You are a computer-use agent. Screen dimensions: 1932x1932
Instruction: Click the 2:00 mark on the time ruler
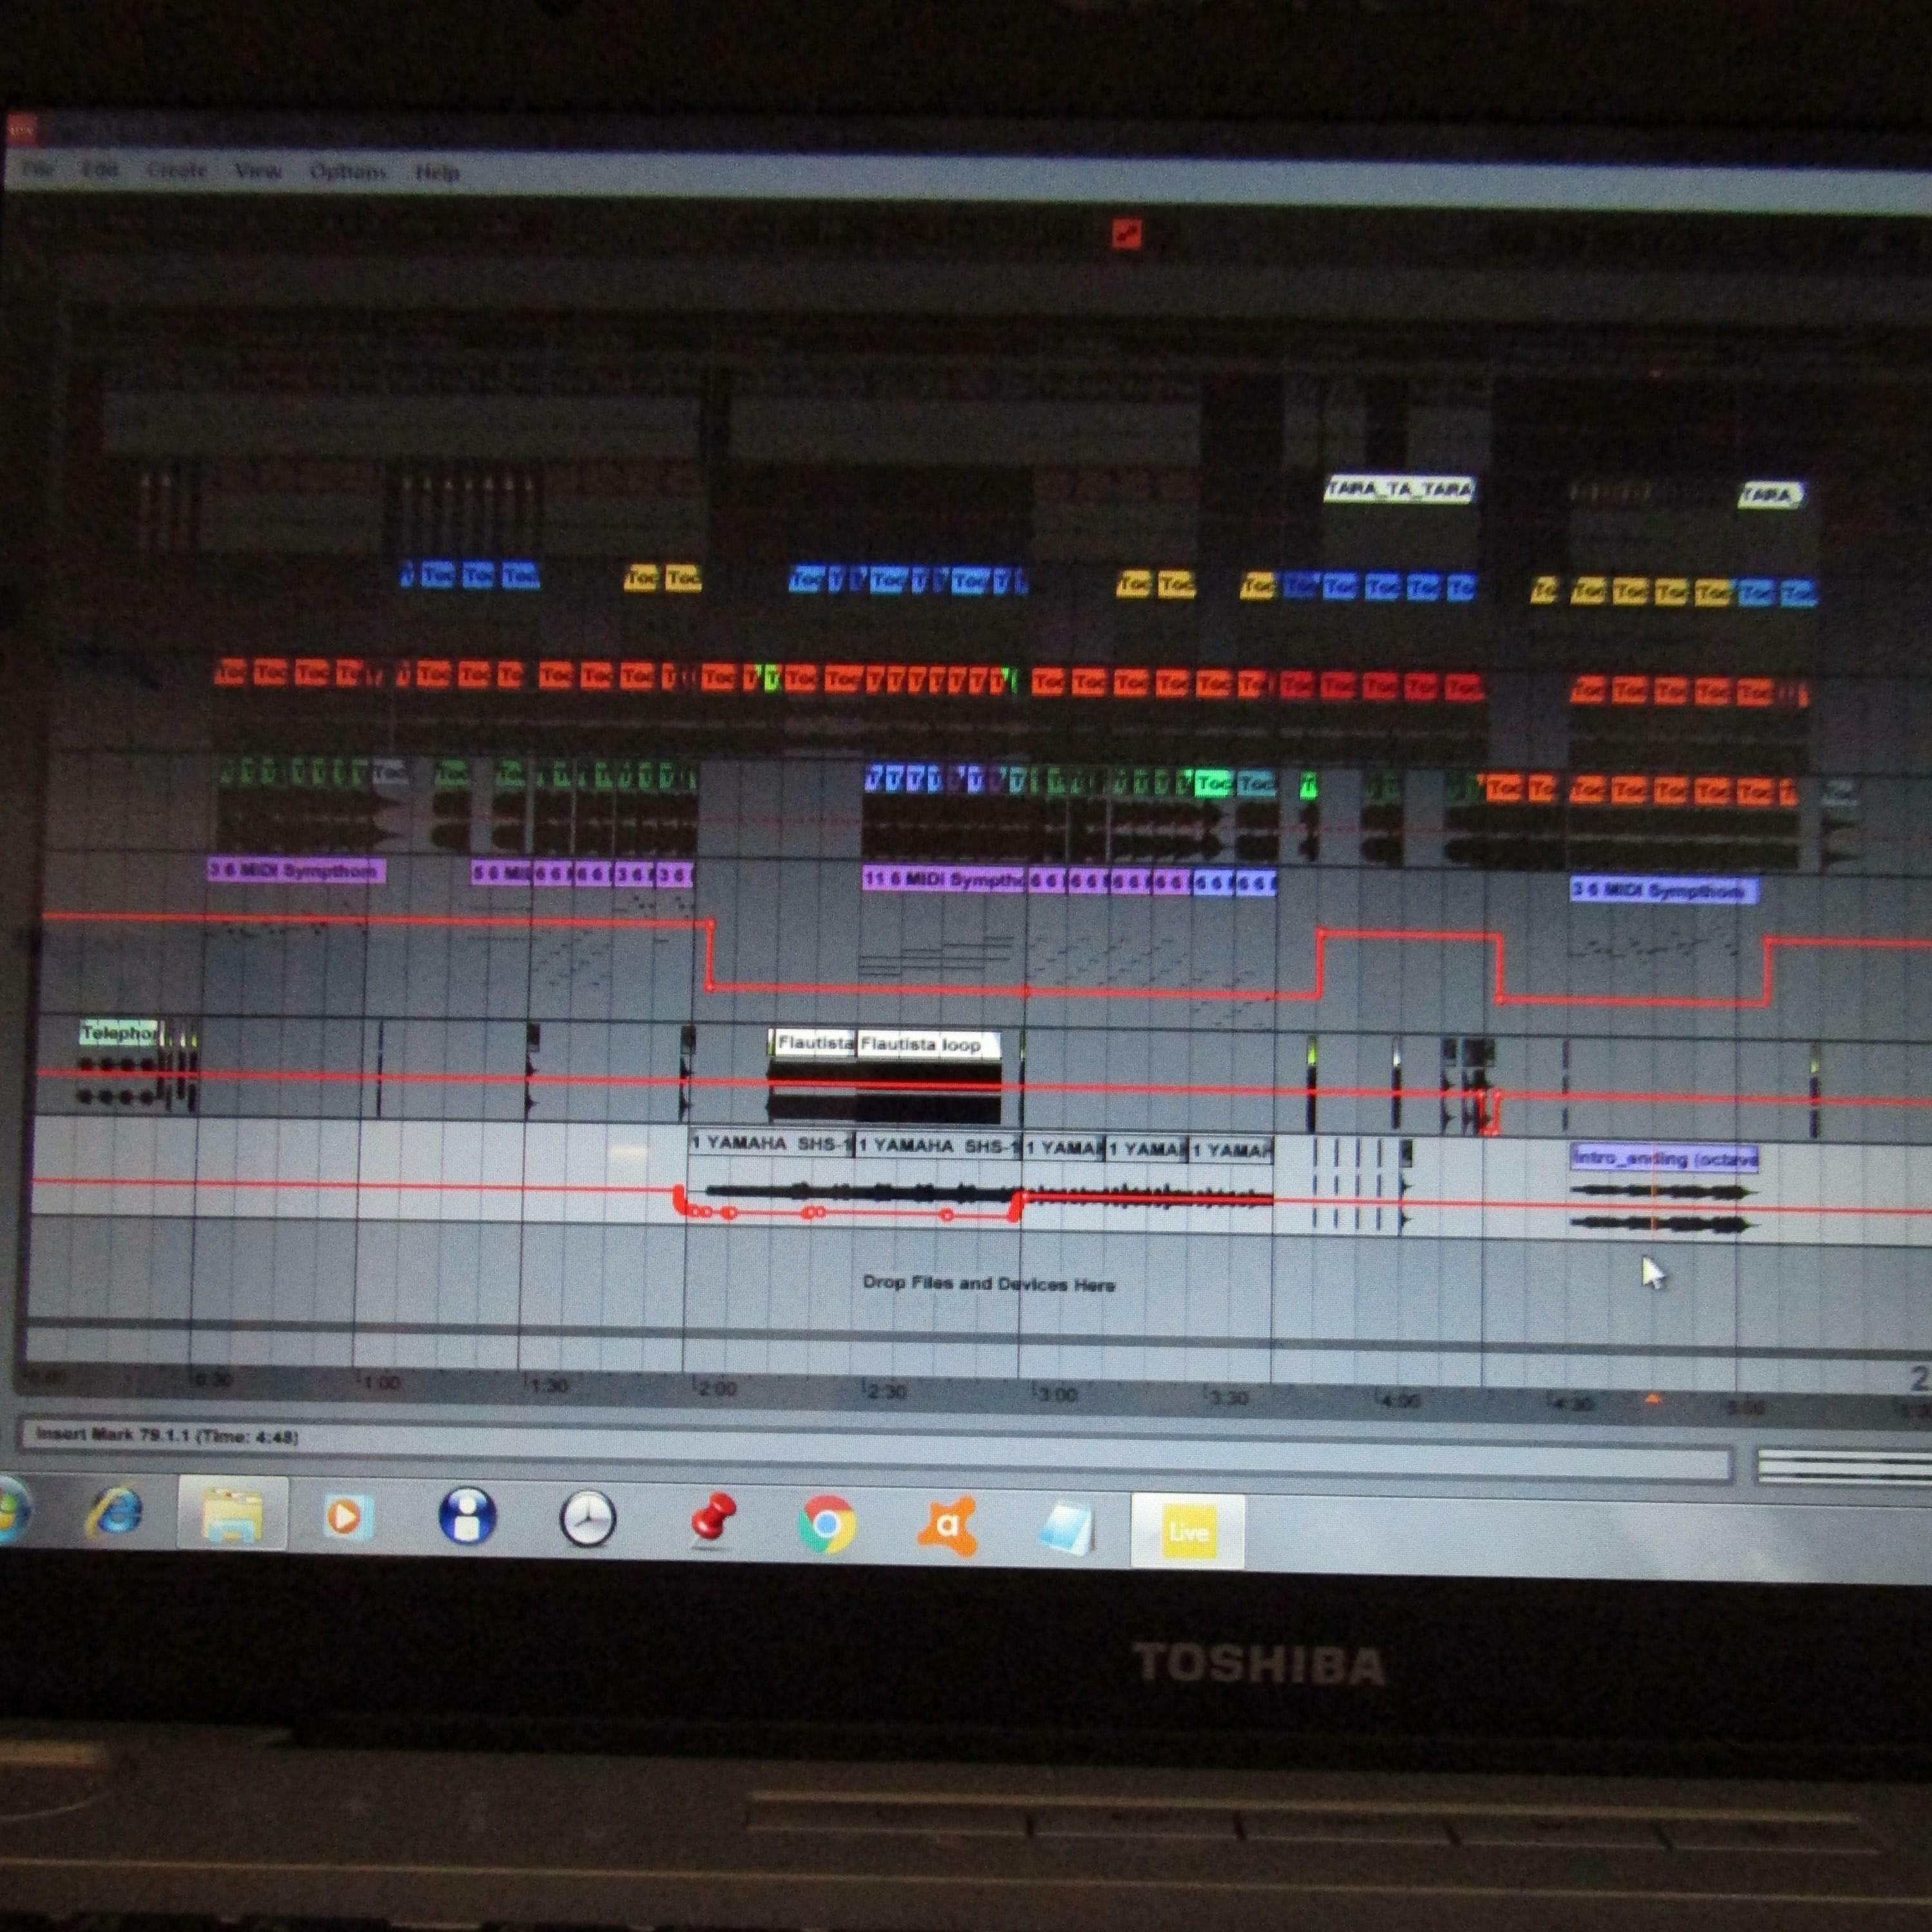(x=715, y=1388)
